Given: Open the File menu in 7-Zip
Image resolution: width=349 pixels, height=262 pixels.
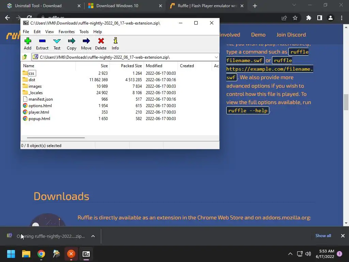Looking at the screenshot, I should [26, 32].
